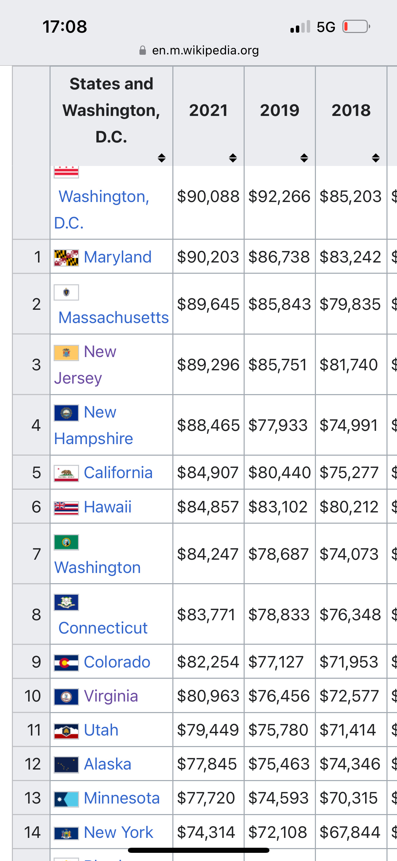
Task: Click the Hawaii flag icon
Action: click(66, 508)
